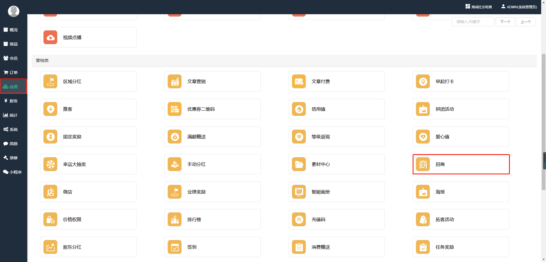Viewport: 546px width, 262px height.
Task: Open the 排行榜 ranking icon
Action: coord(175,220)
